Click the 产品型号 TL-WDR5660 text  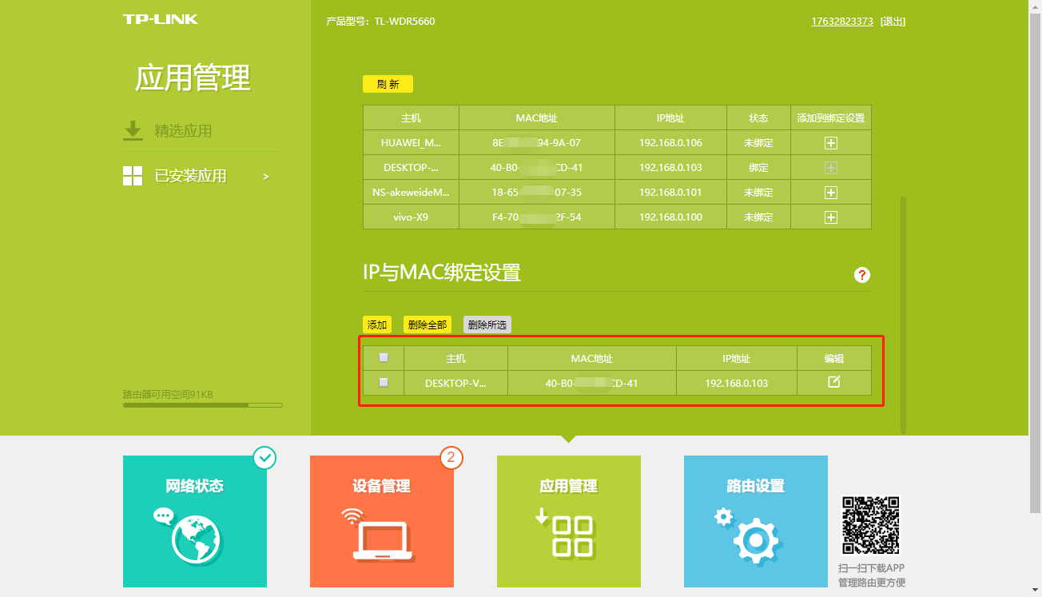[380, 22]
